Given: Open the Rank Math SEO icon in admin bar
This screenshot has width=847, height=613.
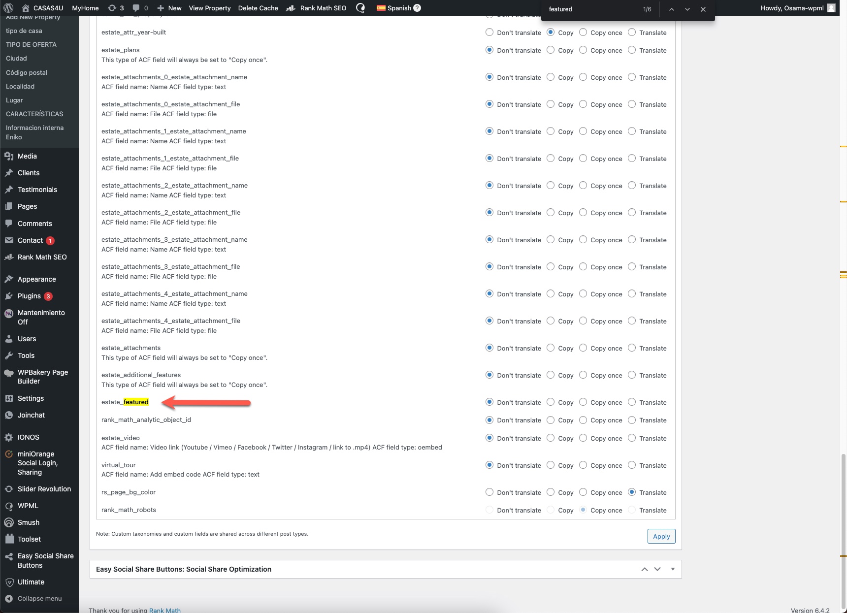Looking at the screenshot, I should click(291, 8).
